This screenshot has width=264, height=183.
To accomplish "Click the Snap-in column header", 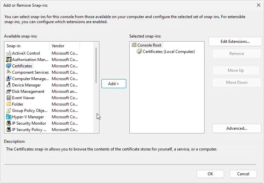I will [27, 46].
